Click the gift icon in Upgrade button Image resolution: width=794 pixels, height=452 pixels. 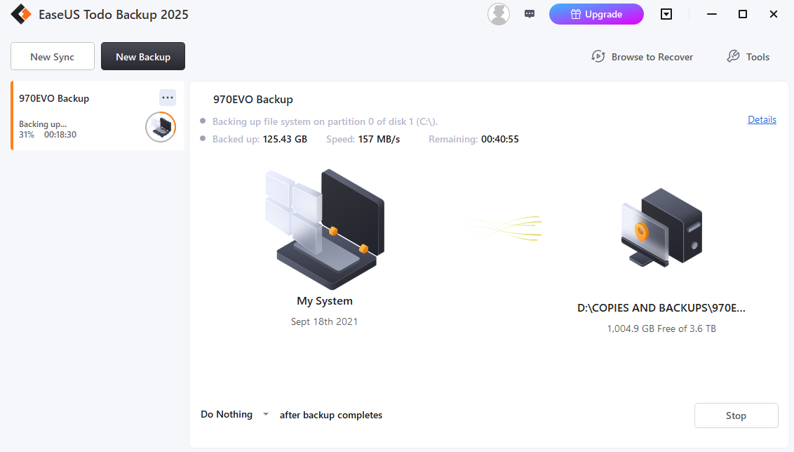coord(575,14)
